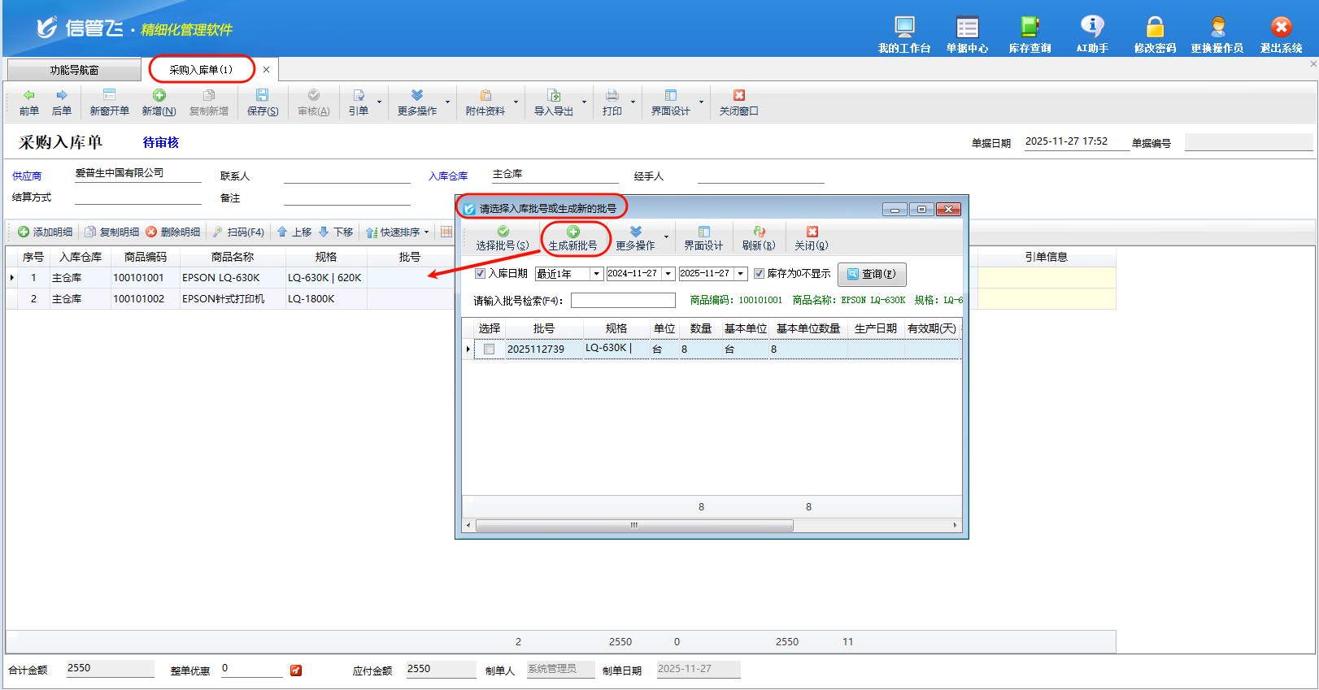Open the AI助手 icon
Viewport: 1319px width, 690px height.
(1091, 28)
